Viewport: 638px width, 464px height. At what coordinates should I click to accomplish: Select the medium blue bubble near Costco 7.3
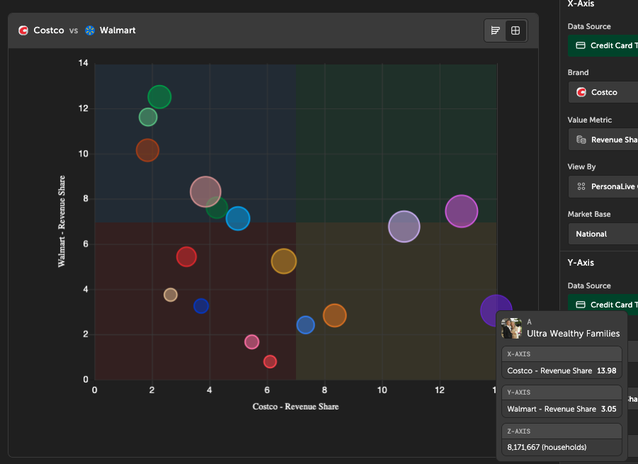coord(306,324)
